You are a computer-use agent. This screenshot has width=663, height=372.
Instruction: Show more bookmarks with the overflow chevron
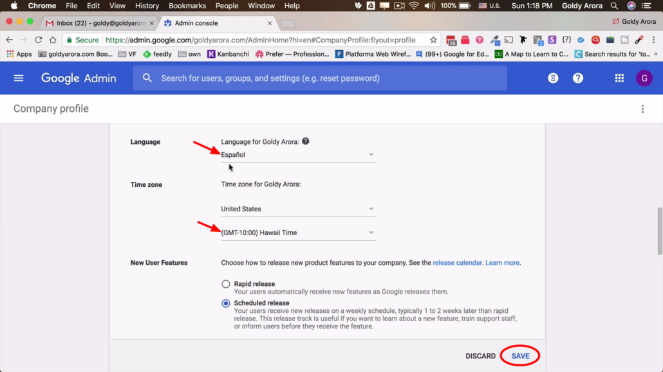pos(655,54)
